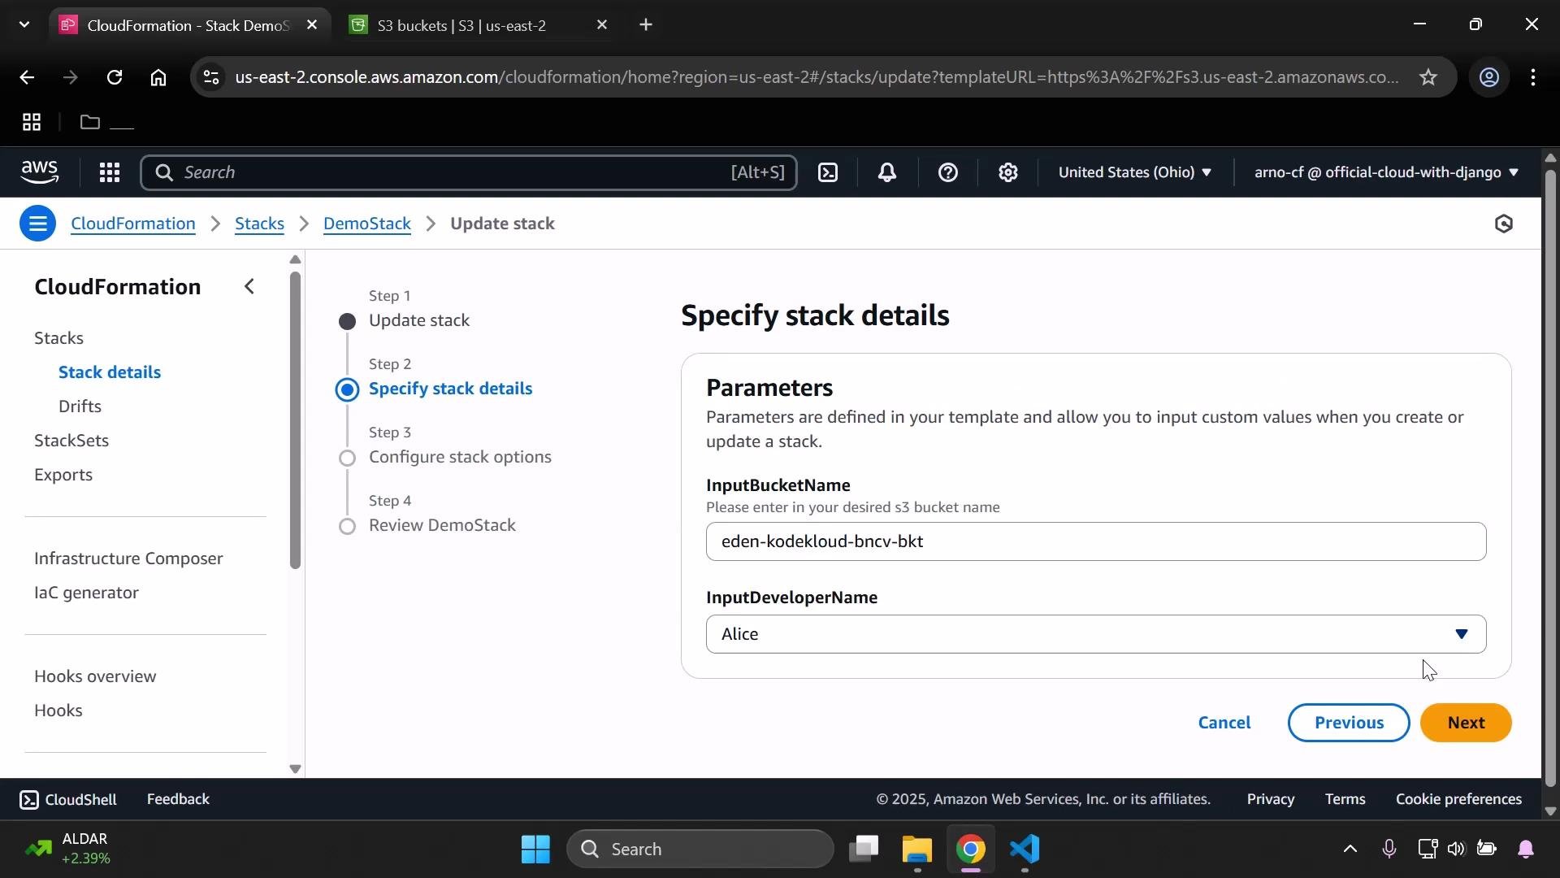Select the CloudFormation Stack DemoStack tab

point(189,25)
